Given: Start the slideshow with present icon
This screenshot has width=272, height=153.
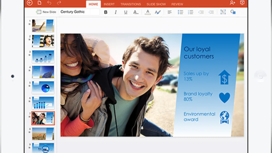Looking at the screenshot, I should 242,3.
